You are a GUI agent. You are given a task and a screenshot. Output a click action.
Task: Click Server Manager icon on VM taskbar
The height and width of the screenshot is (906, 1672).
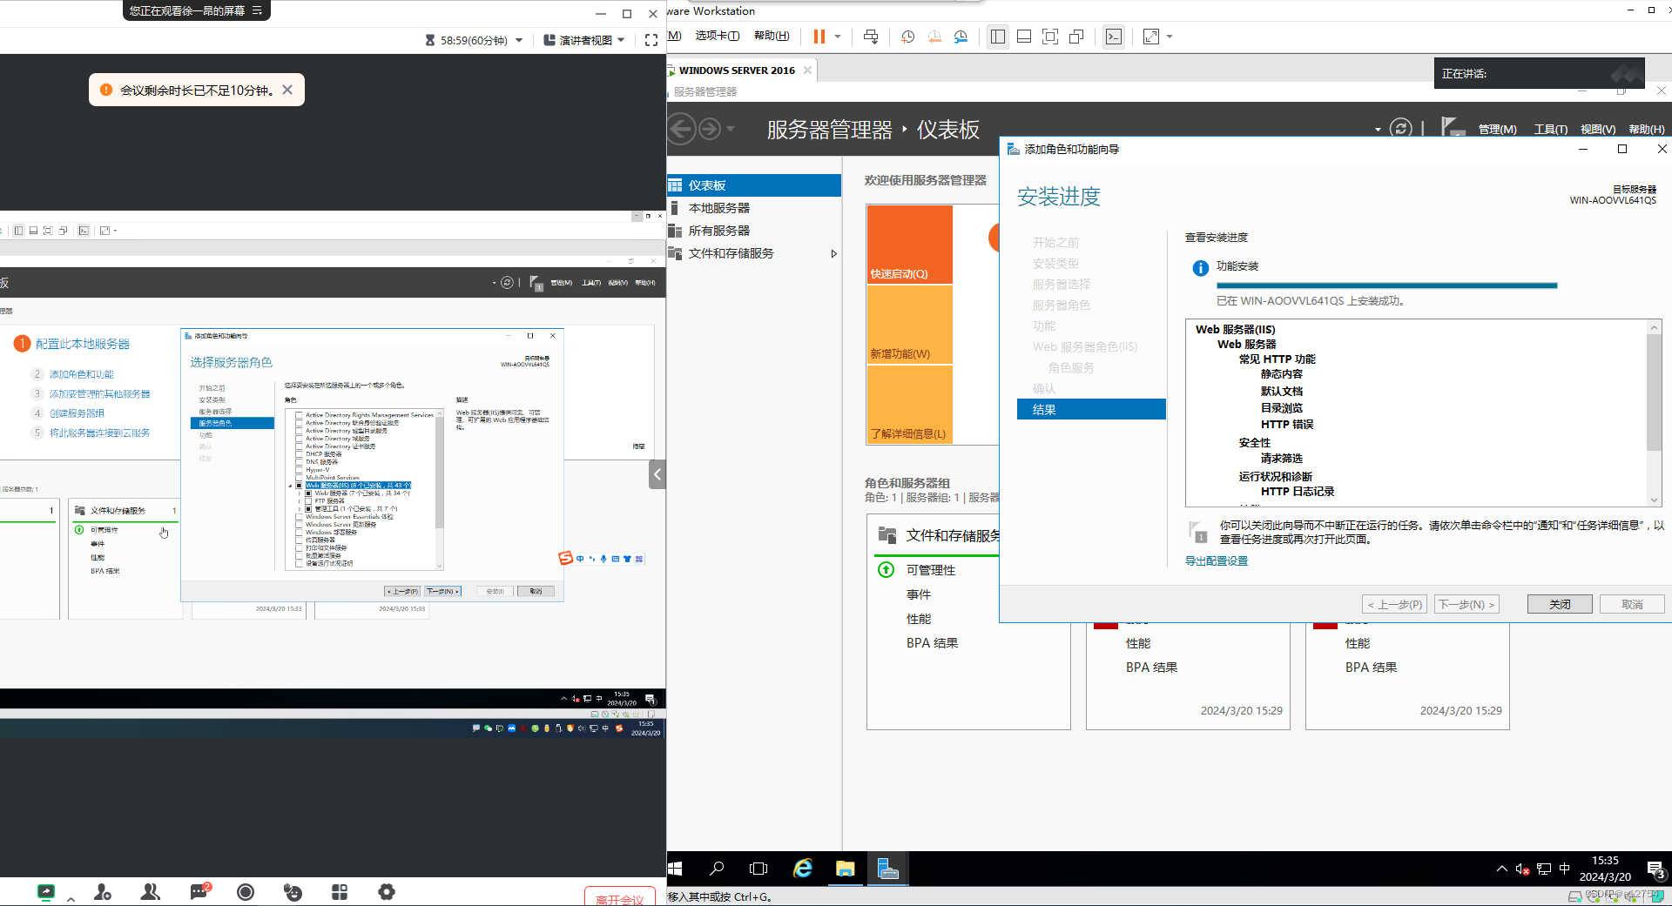[x=887, y=869]
